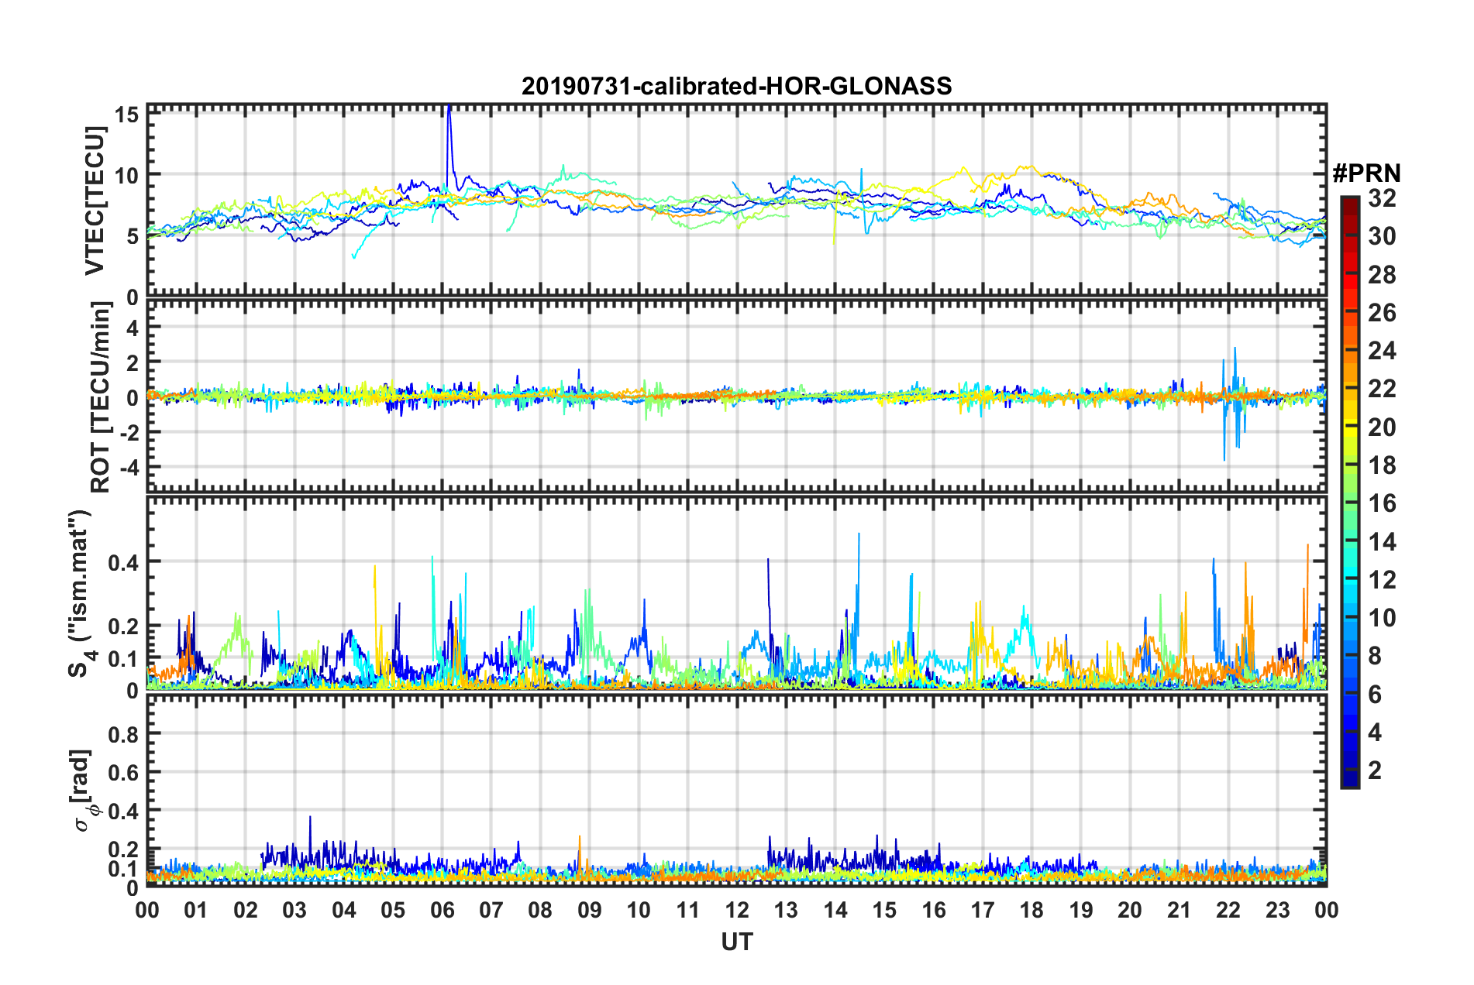Click the colorbar label 26

click(x=1382, y=313)
